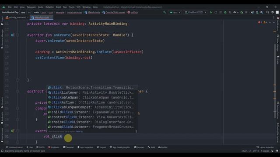Image resolution: width=280 pixels, height=157 pixels.
Task: Click the Make Project hammer icon
Action: [164, 12]
